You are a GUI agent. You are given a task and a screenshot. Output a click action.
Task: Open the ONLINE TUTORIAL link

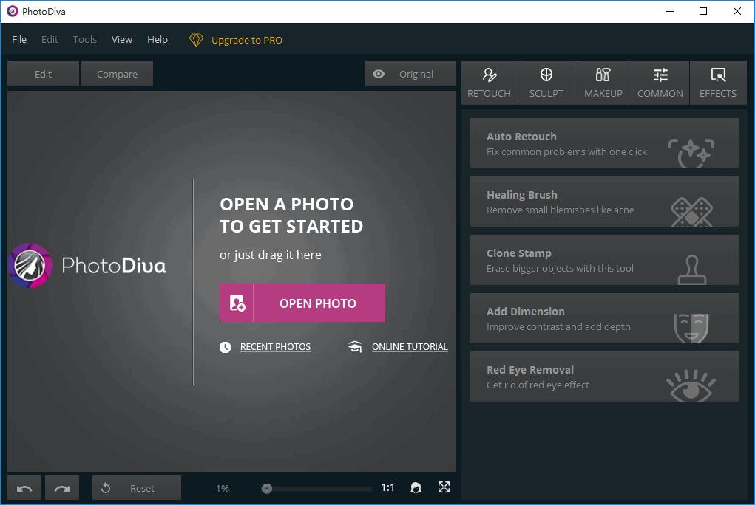pos(410,347)
